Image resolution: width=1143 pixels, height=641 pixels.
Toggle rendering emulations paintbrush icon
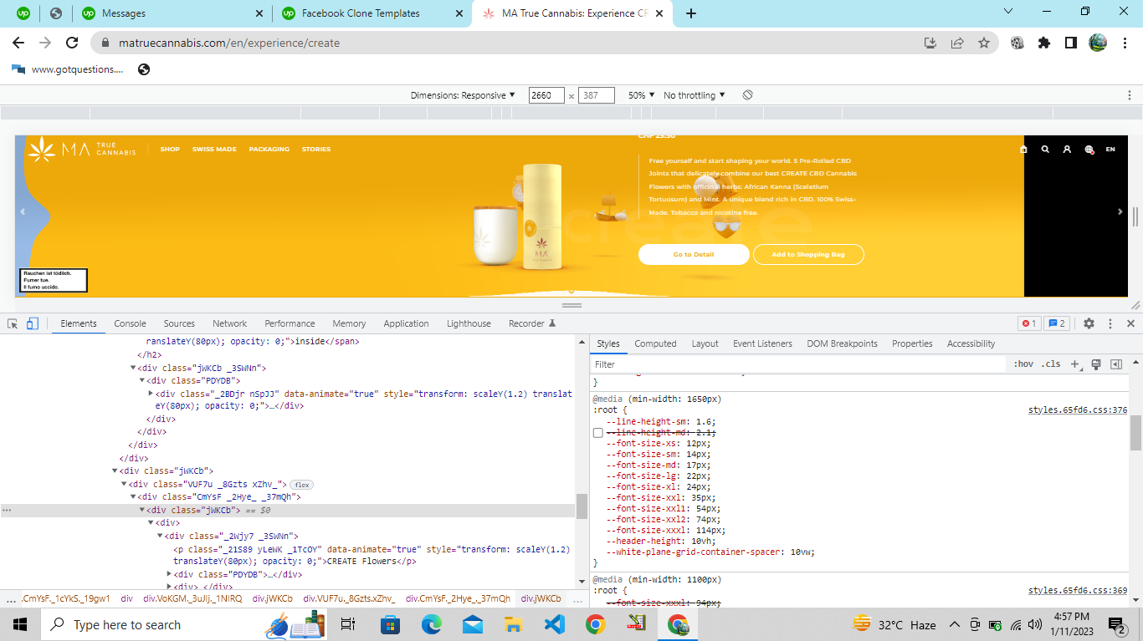click(x=1095, y=364)
